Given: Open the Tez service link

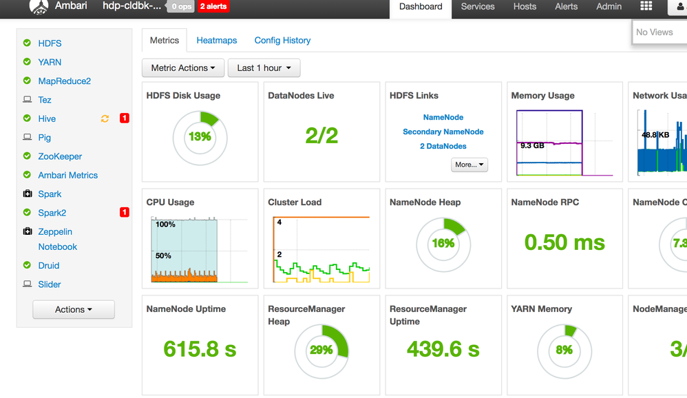Looking at the screenshot, I should pyautogui.click(x=45, y=100).
